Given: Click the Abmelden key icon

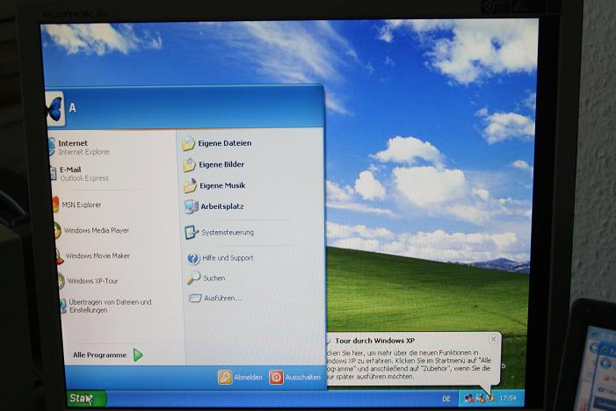Looking at the screenshot, I should [225, 378].
